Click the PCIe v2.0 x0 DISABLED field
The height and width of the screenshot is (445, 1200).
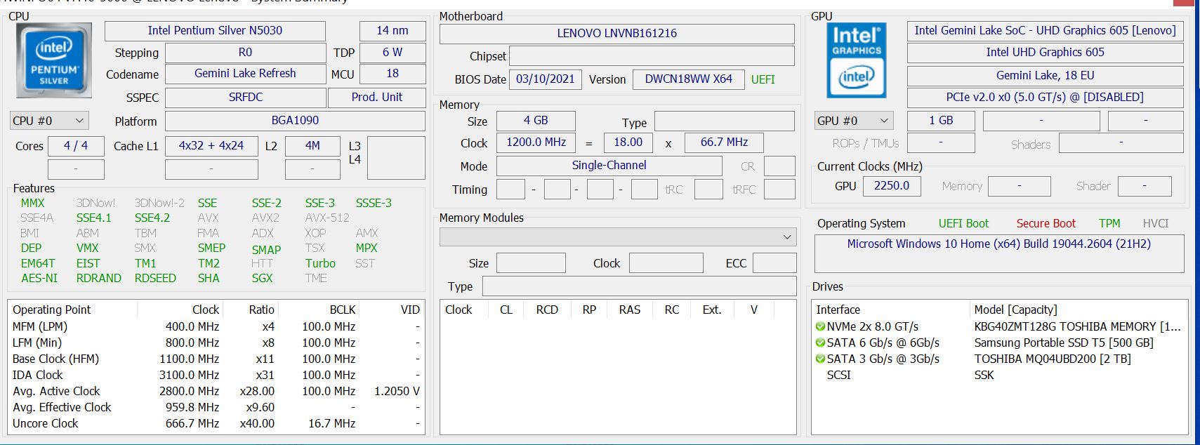pos(1045,98)
